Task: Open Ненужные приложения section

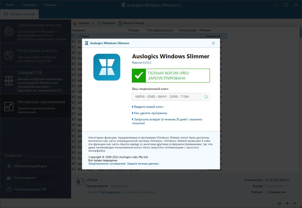Action: [x=36, y=106]
